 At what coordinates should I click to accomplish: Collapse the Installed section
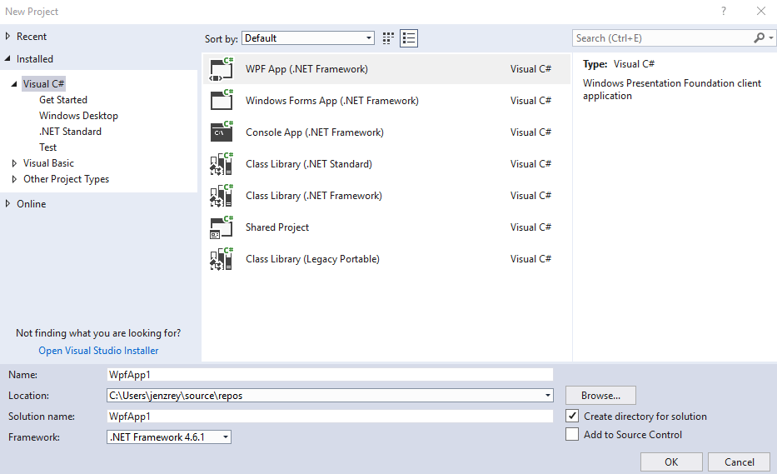pyautogui.click(x=7, y=58)
